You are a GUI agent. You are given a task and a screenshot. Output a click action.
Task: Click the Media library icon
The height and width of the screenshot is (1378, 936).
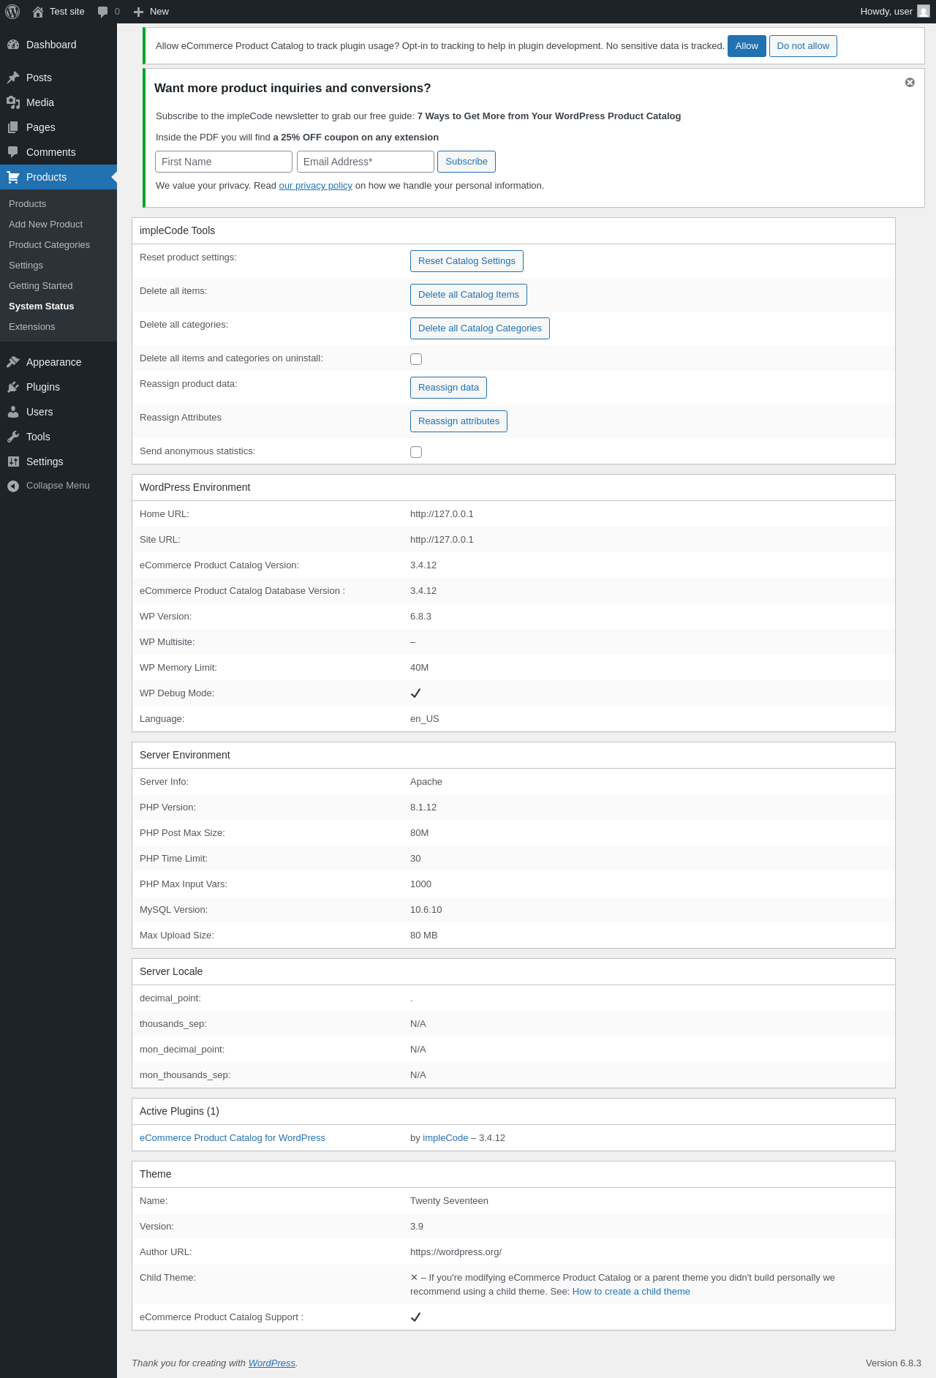(13, 102)
